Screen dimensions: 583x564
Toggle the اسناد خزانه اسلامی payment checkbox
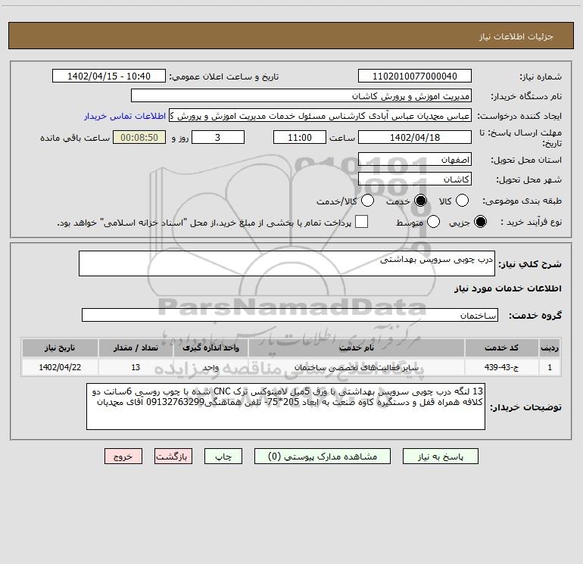pos(361,222)
